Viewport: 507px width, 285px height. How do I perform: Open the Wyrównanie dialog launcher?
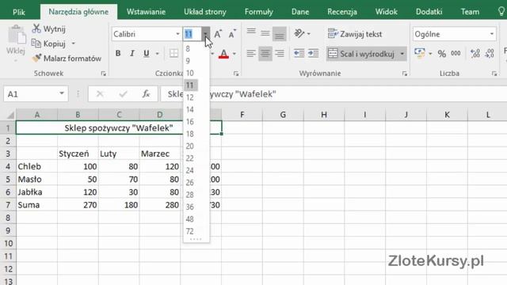click(405, 74)
